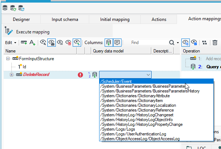Choose /System/HistoryLog/HistoryLogPropertyChange entry
The width and height of the screenshot is (221, 149).
(156, 124)
